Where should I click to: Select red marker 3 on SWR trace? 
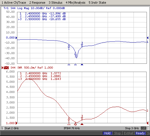pyautogui.click(x=82, y=119)
